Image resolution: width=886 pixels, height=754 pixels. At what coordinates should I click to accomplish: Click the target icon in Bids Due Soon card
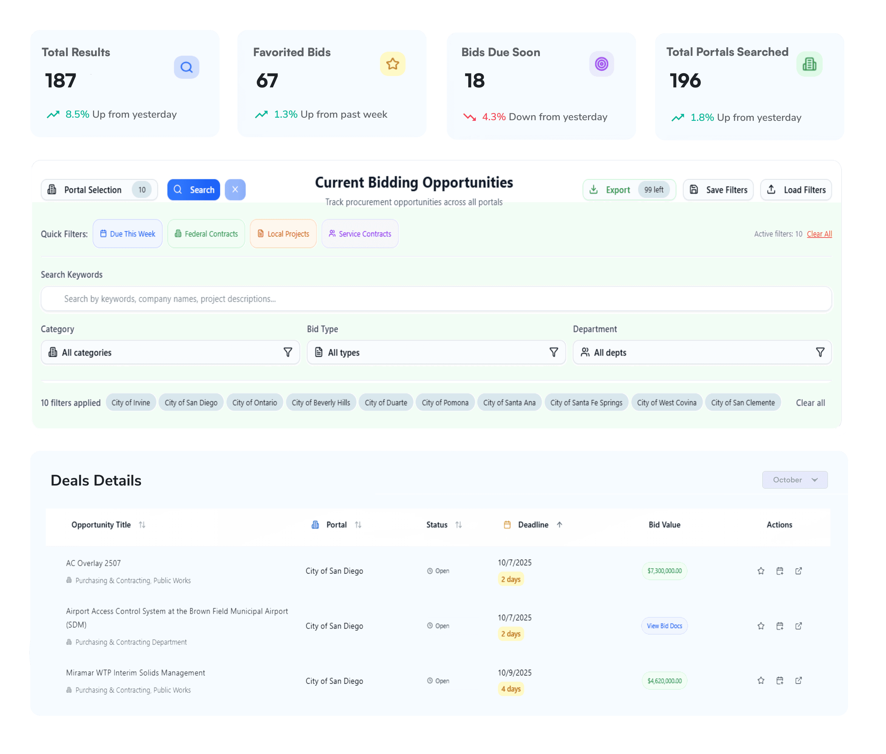(x=601, y=64)
